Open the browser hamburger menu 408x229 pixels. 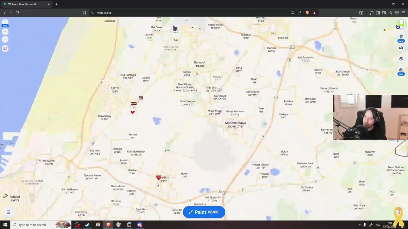[x=403, y=13]
